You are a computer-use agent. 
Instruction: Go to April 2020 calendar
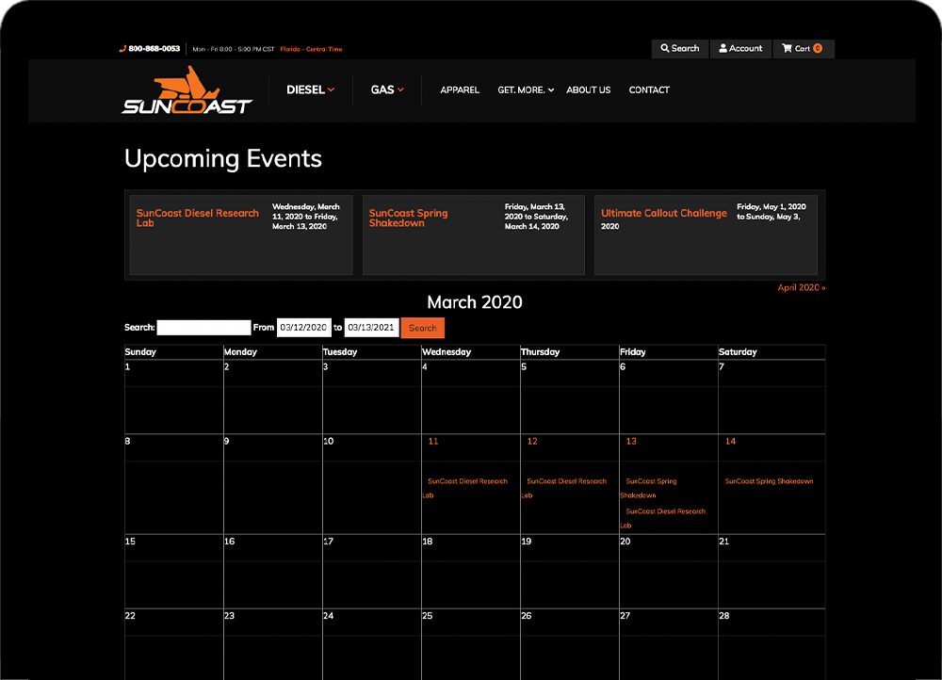tap(801, 287)
